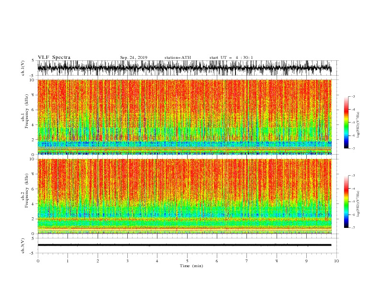Click the "-7" value below the ch.2 color bar
This screenshot has width=379, height=293.
[353, 227]
